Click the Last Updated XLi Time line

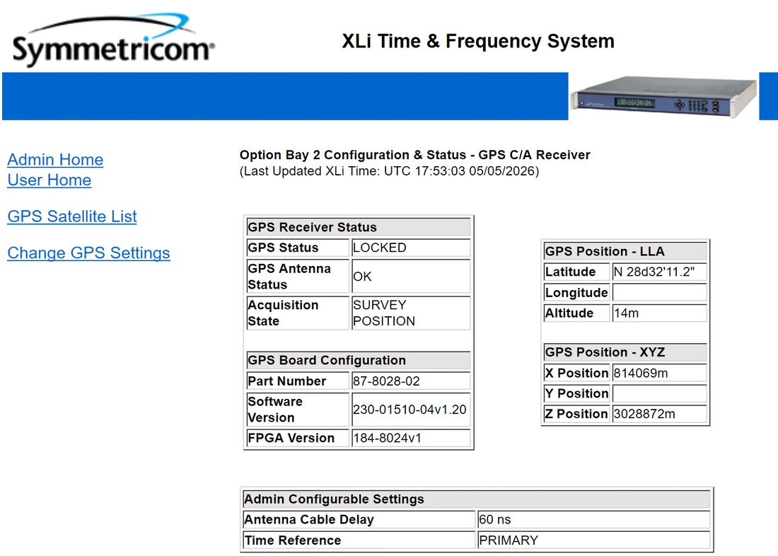tap(389, 171)
